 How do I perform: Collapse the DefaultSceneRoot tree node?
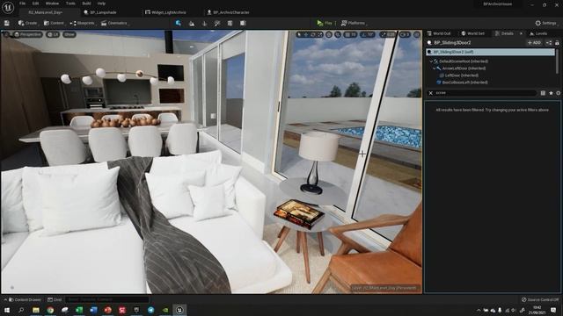pos(431,61)
